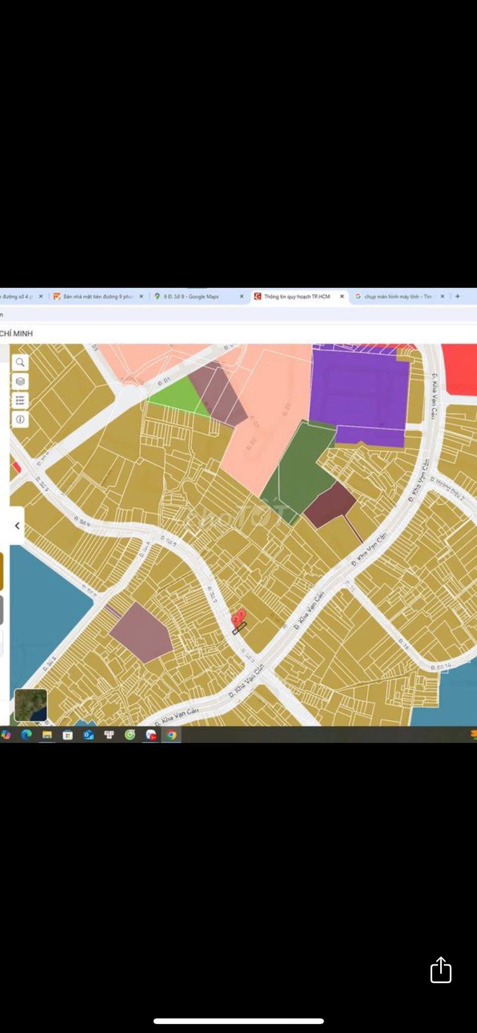Collapse the left side panel arrow

(x=17, y=526)
